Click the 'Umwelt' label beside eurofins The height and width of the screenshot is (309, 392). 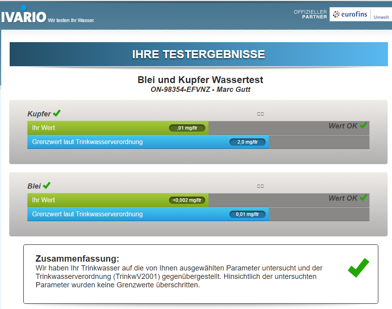point(381,17)
